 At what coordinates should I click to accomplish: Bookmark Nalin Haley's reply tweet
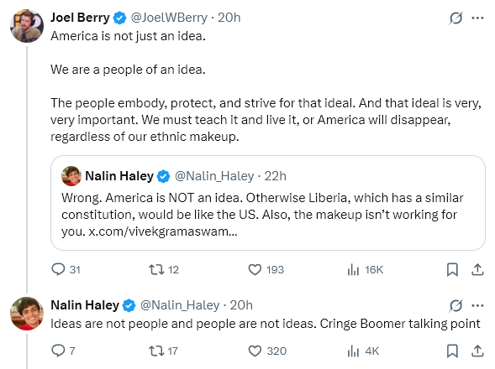(452, 351)
